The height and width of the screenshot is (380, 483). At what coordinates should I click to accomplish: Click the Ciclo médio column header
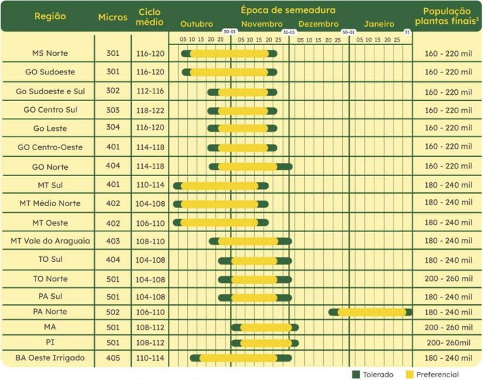pos(150,16)
